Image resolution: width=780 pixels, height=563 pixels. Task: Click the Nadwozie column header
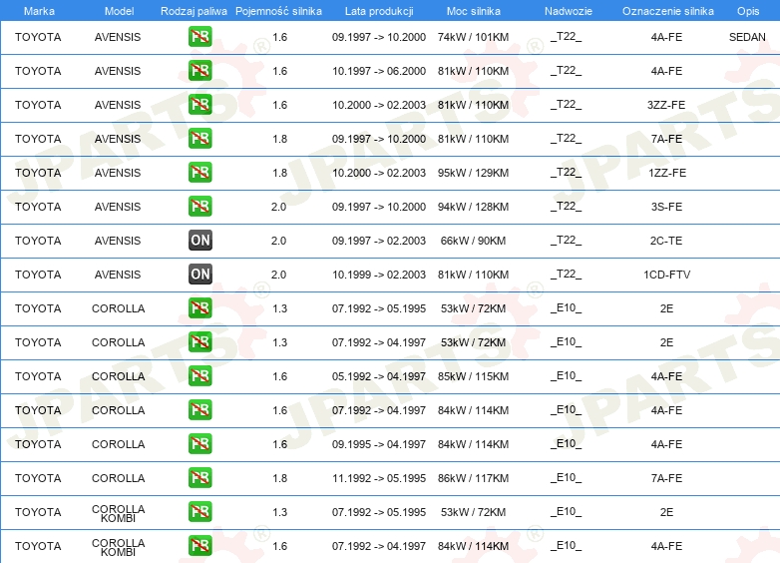(569, 11)
